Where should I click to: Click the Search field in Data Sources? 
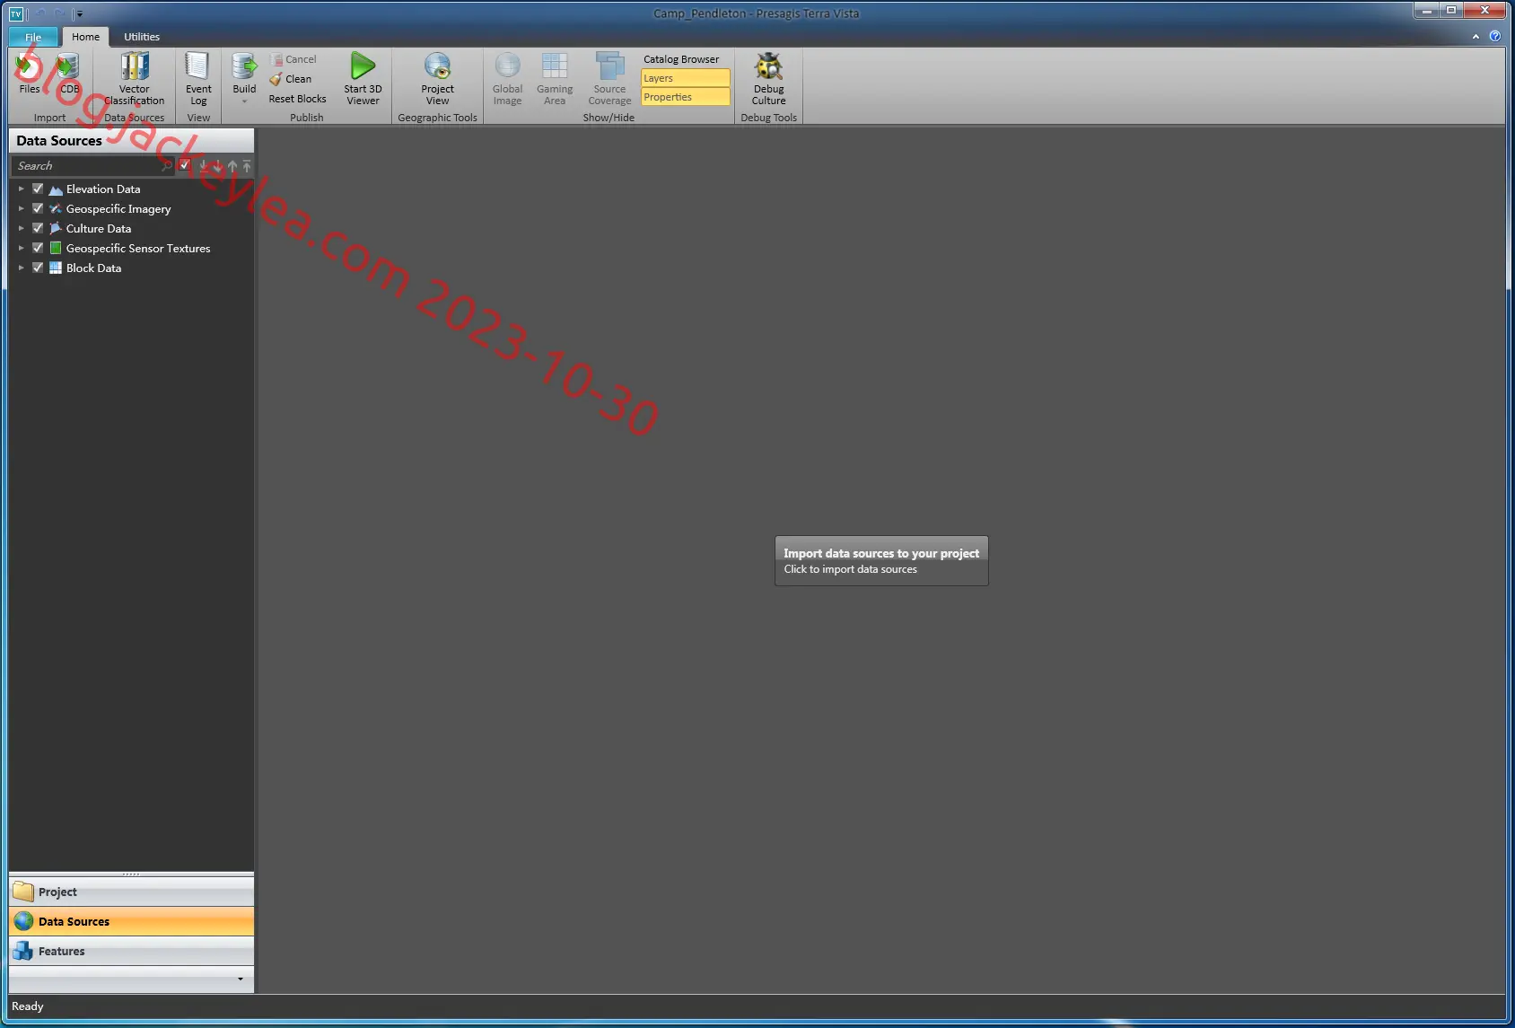coord(86,166)
